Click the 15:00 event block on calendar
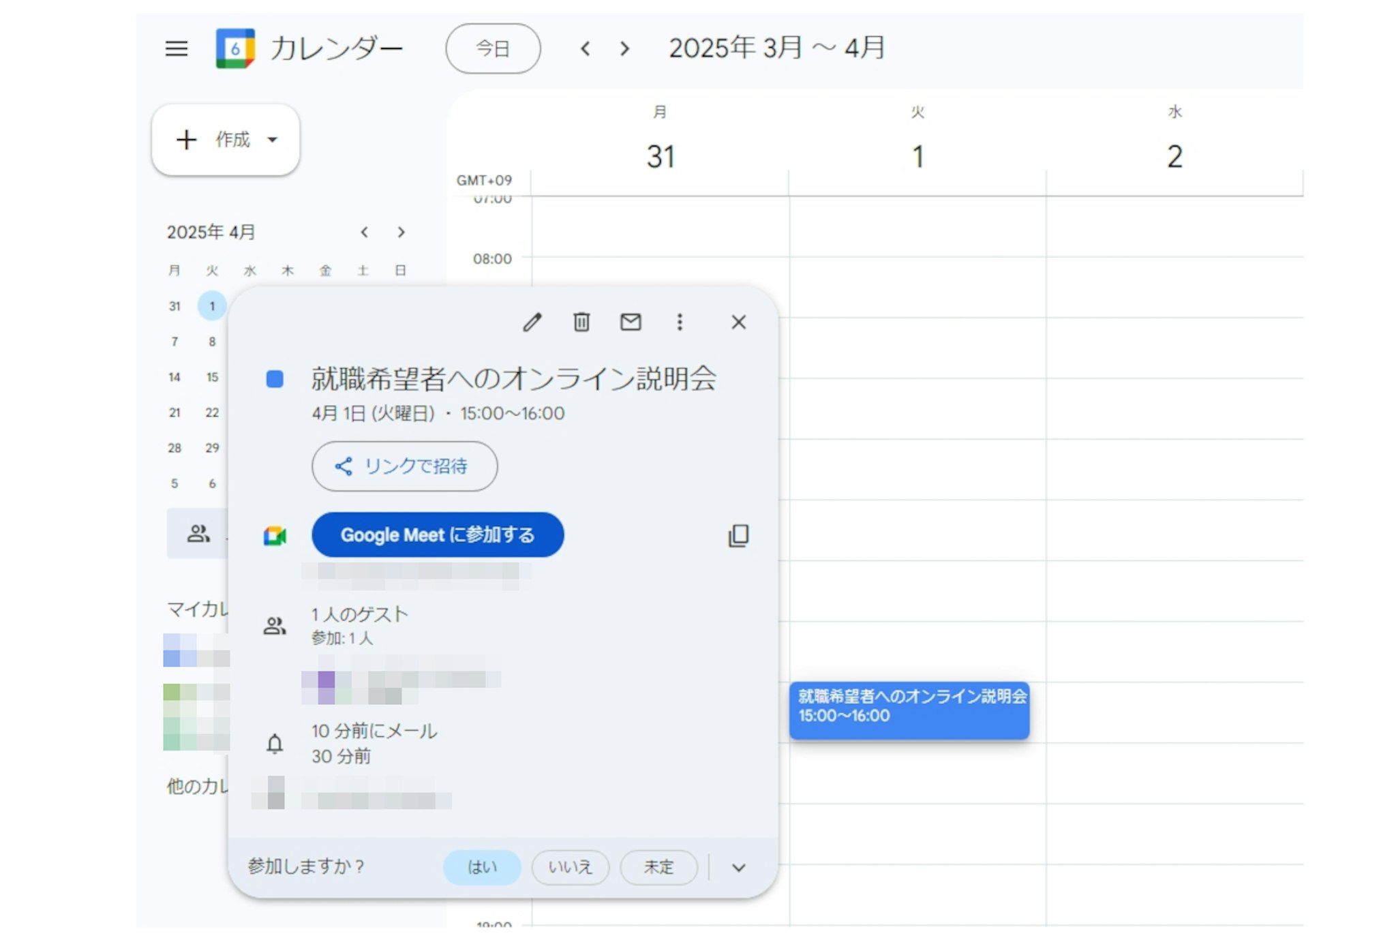The height and width of the screenshot is (938, 1396). (909, 710)
